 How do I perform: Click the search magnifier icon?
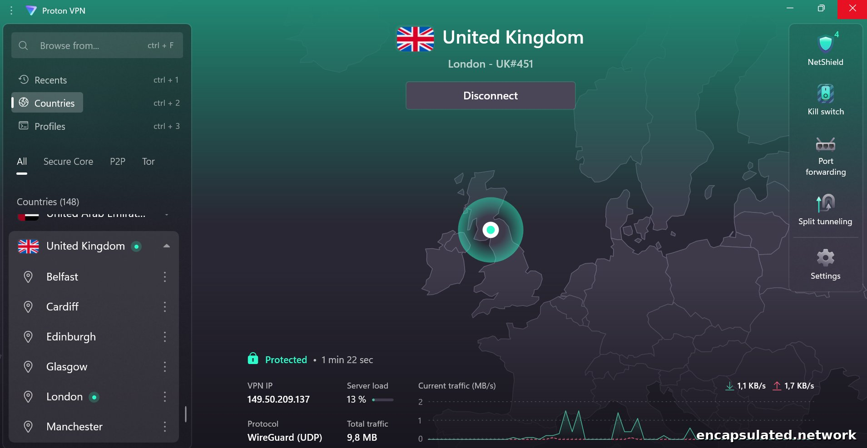click(23, 45)
